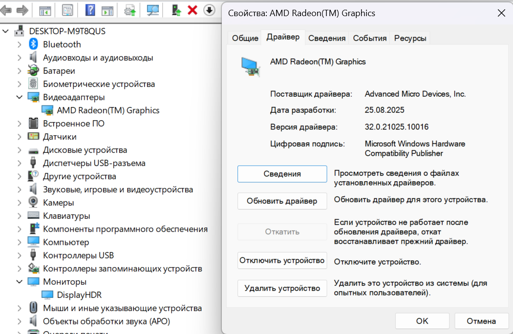Click the Отключить устройство button
Viewport: 513px width, 334px height.
pyautogui.click(x=282, y=260)
